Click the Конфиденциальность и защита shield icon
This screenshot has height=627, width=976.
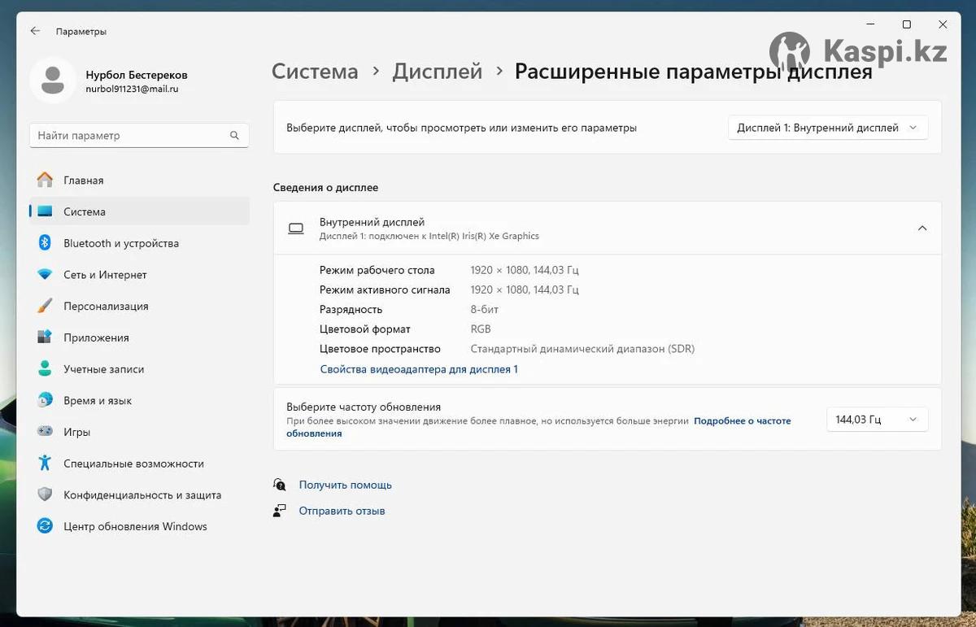(46, 494)
